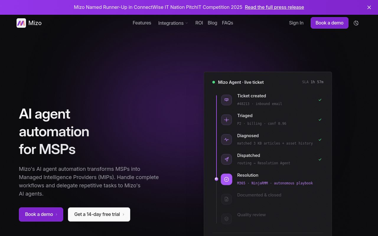
Task: Click the 'Ticket created' step label
Action: (x=252, y=96)
